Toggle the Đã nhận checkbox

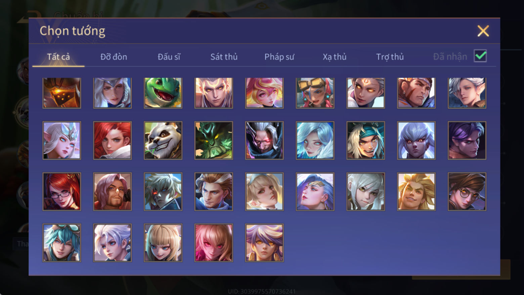[x=480, y=56]
